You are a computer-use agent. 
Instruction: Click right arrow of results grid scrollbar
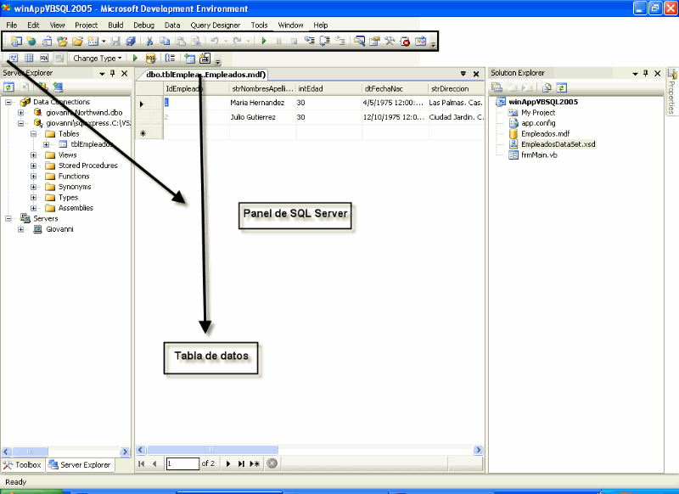click(479, 450)
